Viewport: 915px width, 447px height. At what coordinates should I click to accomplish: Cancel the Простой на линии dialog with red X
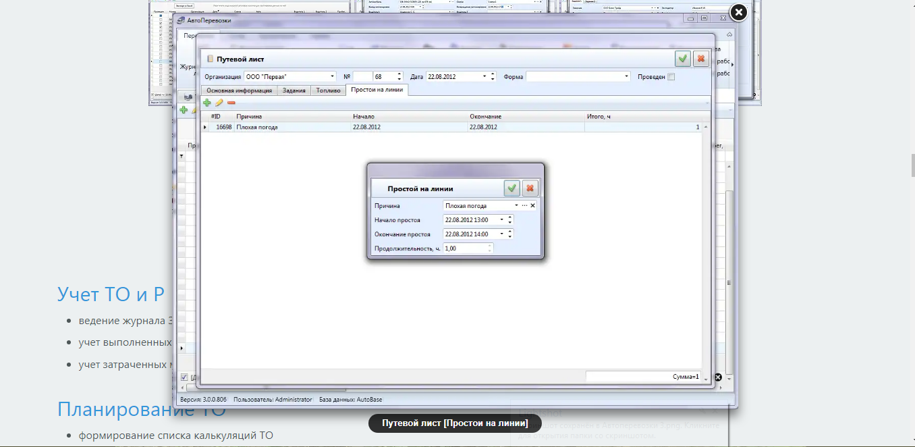tap(530, 188)
